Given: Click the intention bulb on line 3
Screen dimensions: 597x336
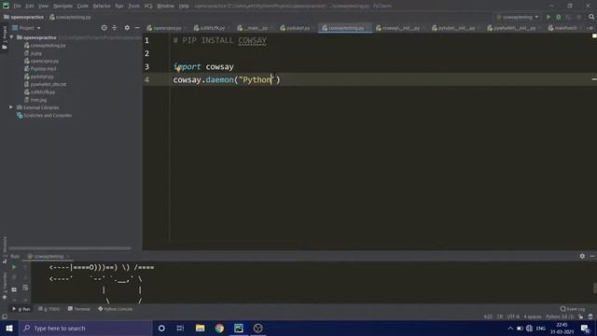Looking at the screenshot, I should pyautogui.click(x=177, y=69).
